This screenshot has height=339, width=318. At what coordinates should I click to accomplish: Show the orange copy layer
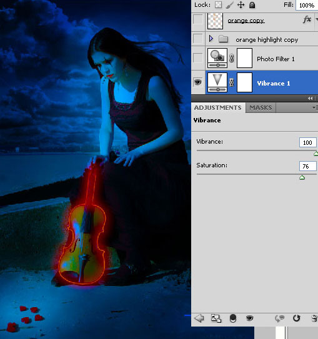click(197, 20)
